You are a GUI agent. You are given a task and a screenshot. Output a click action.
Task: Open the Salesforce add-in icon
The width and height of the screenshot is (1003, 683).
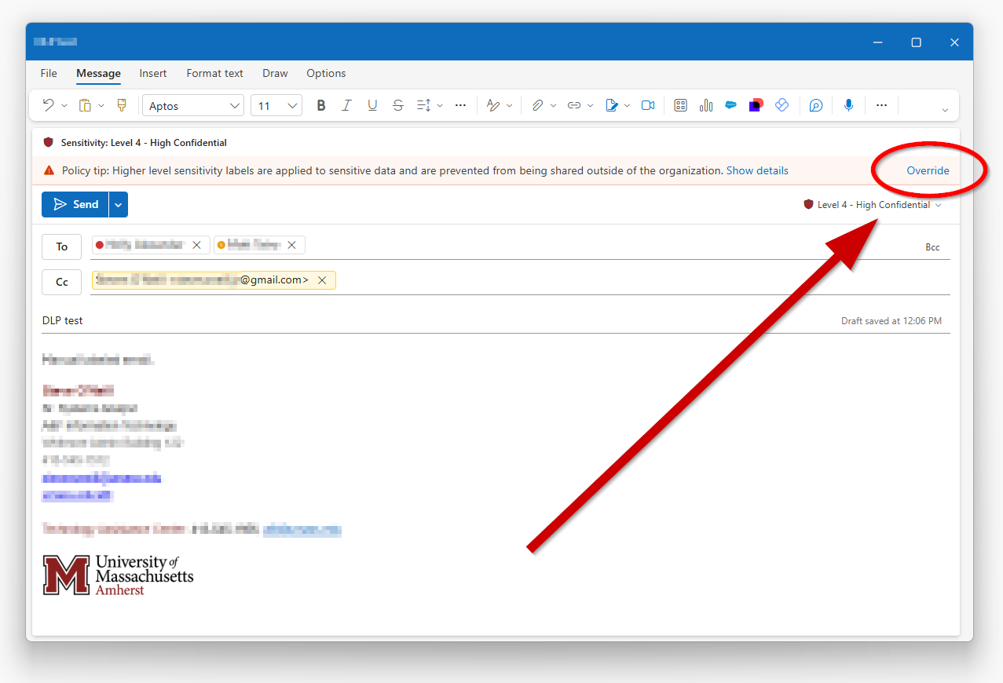pos(730,104)
